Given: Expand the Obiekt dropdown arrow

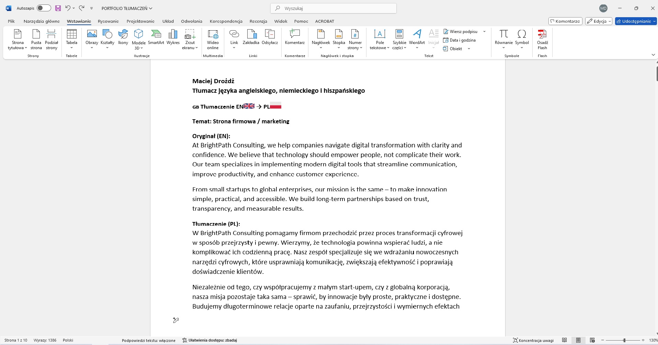Looking at the screenshot, I should click(x=469, y=49).
